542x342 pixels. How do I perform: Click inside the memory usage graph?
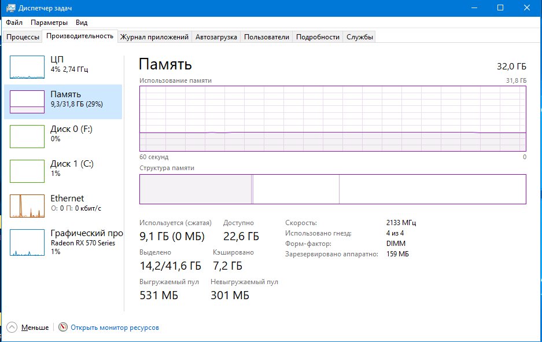tap(333, 119)
